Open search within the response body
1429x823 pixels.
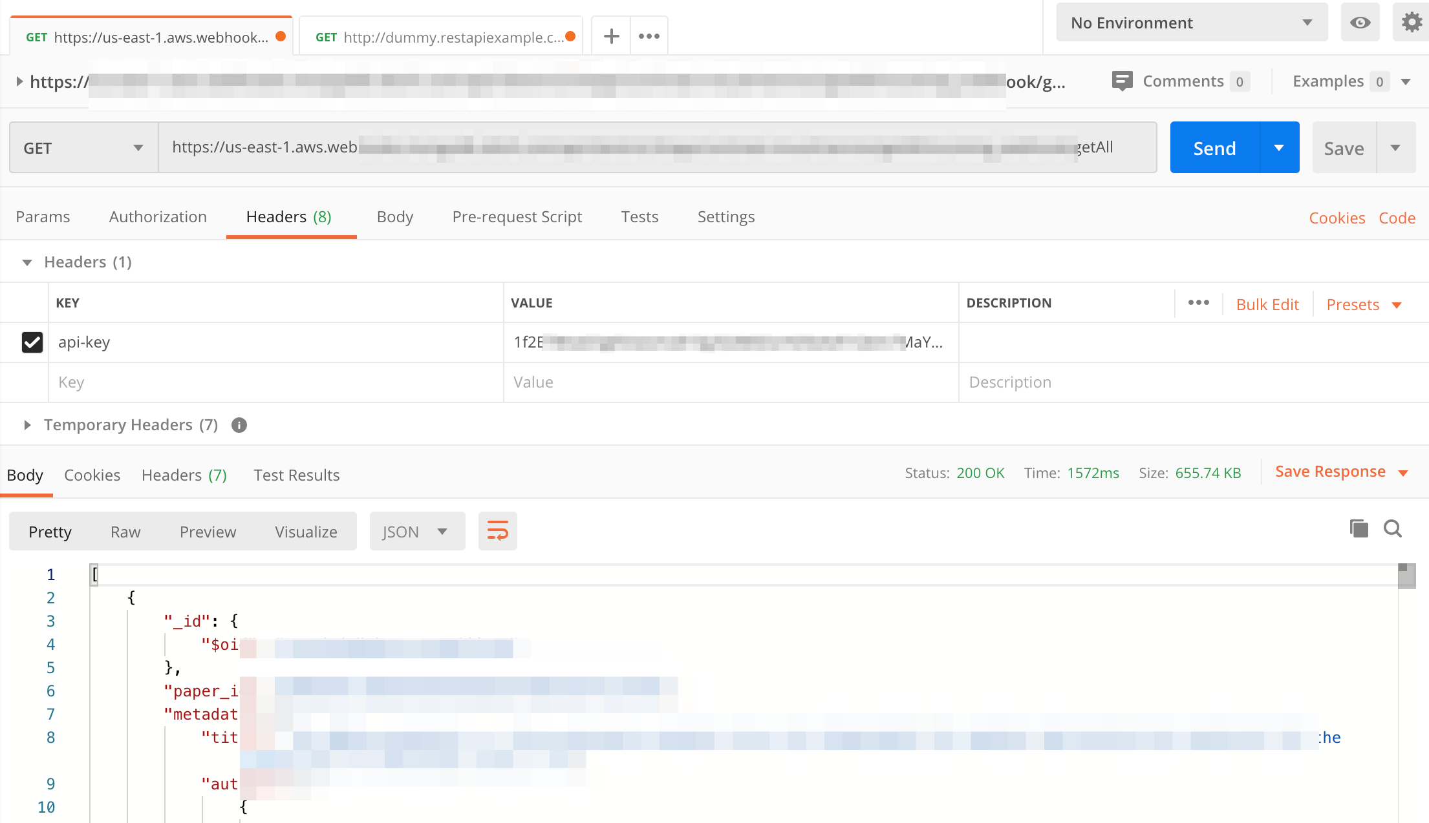1393,528
